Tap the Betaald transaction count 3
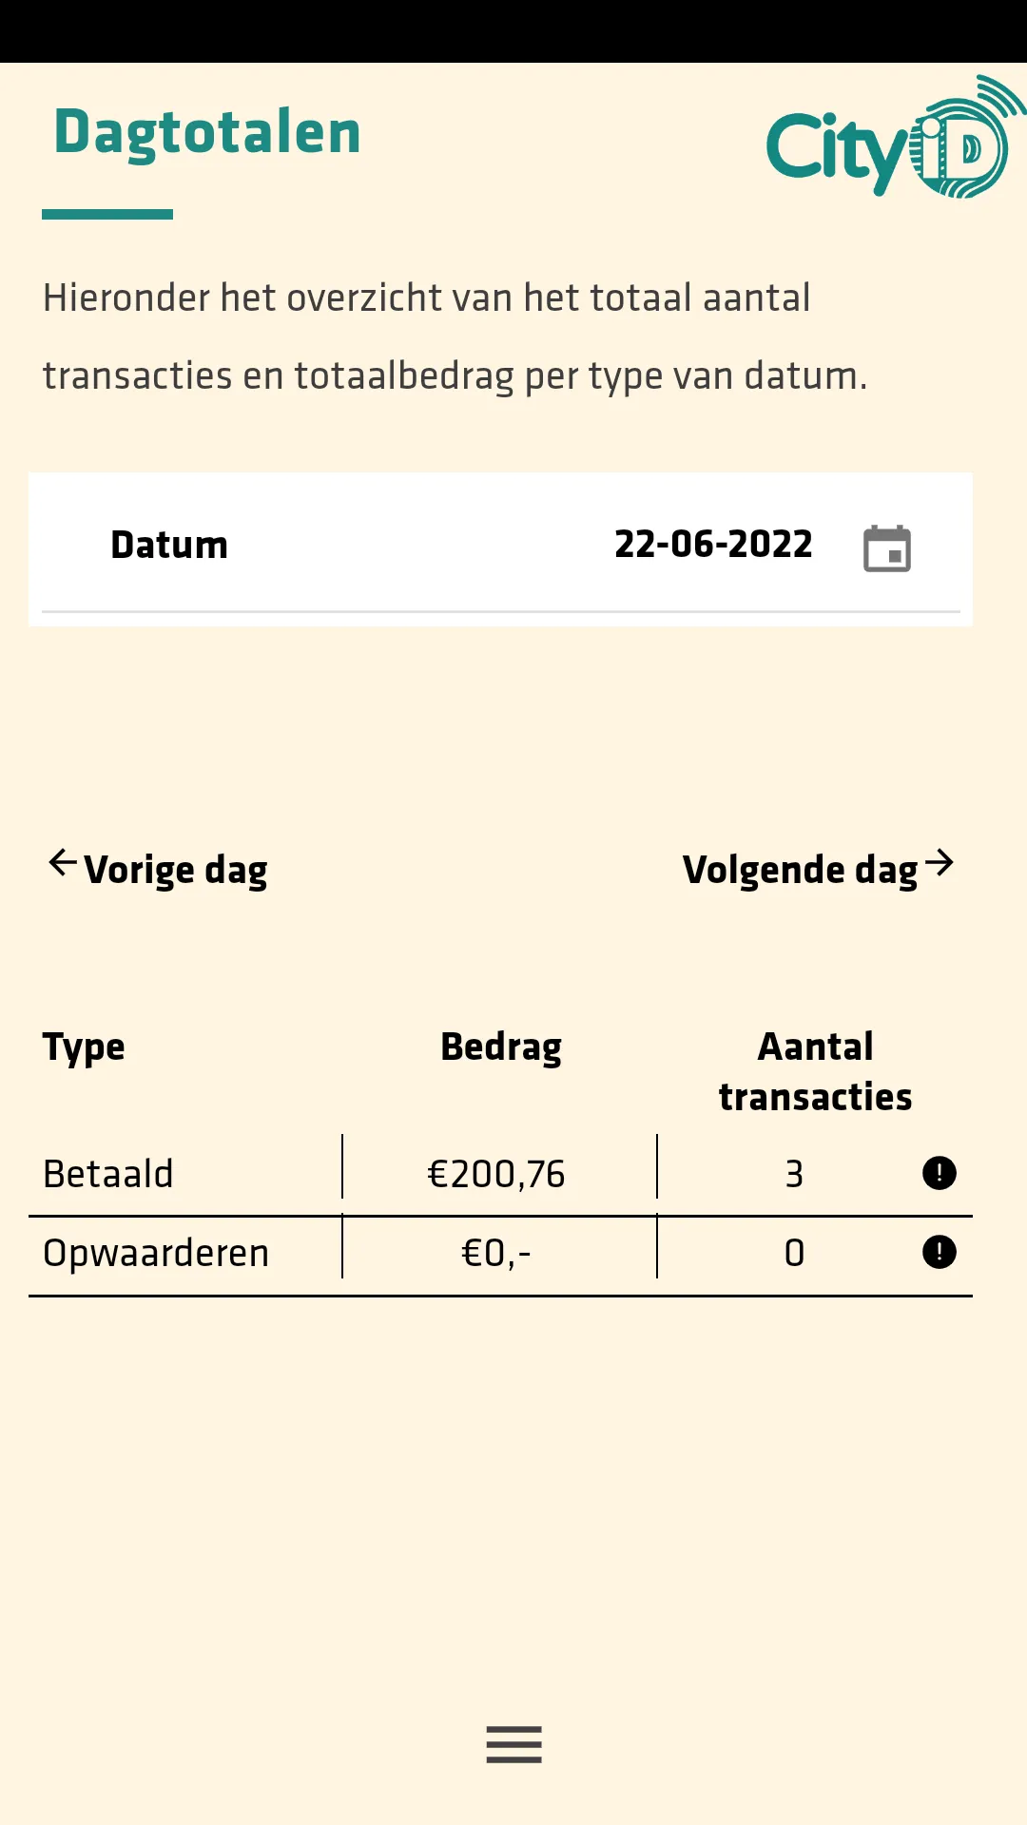 coord(794,1174)
